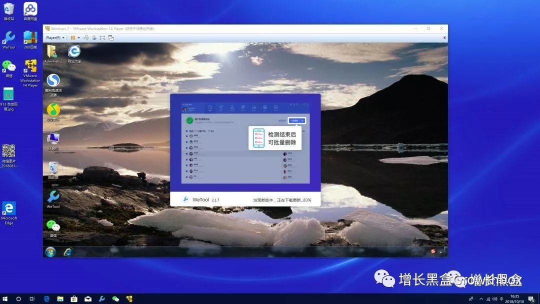The height and width of the screenshot is (304, 540).
Task: Maximize the VMware Player window
Action: click(428, 28)
